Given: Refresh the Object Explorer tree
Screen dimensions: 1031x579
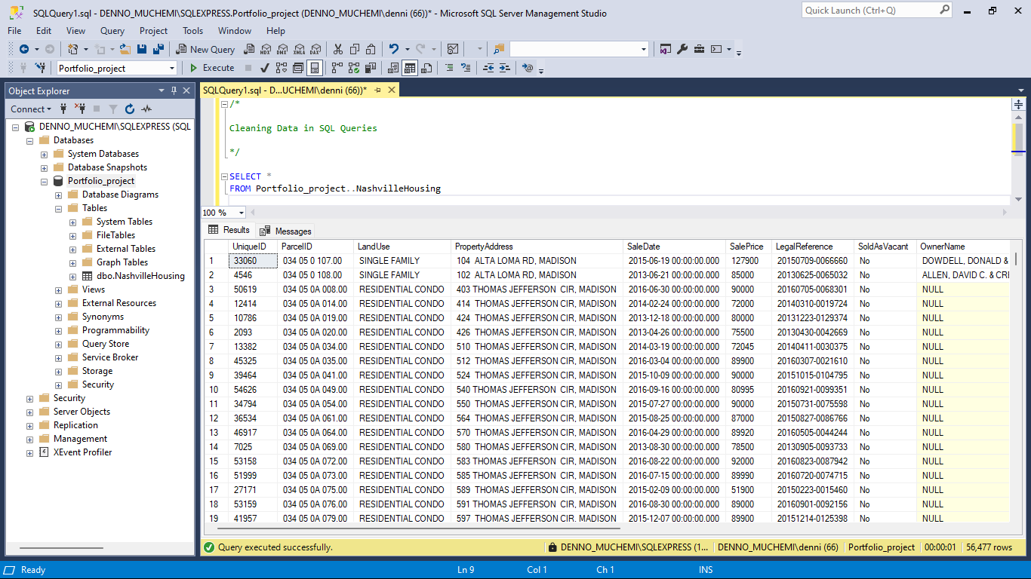Looking at the screenshot, I should click(x=129, y=109).
